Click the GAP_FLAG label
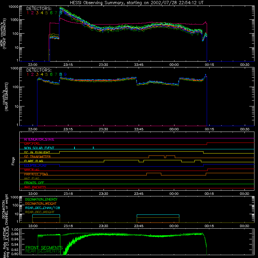The width and height of the screenshot is (258, 258). (32, 144)
